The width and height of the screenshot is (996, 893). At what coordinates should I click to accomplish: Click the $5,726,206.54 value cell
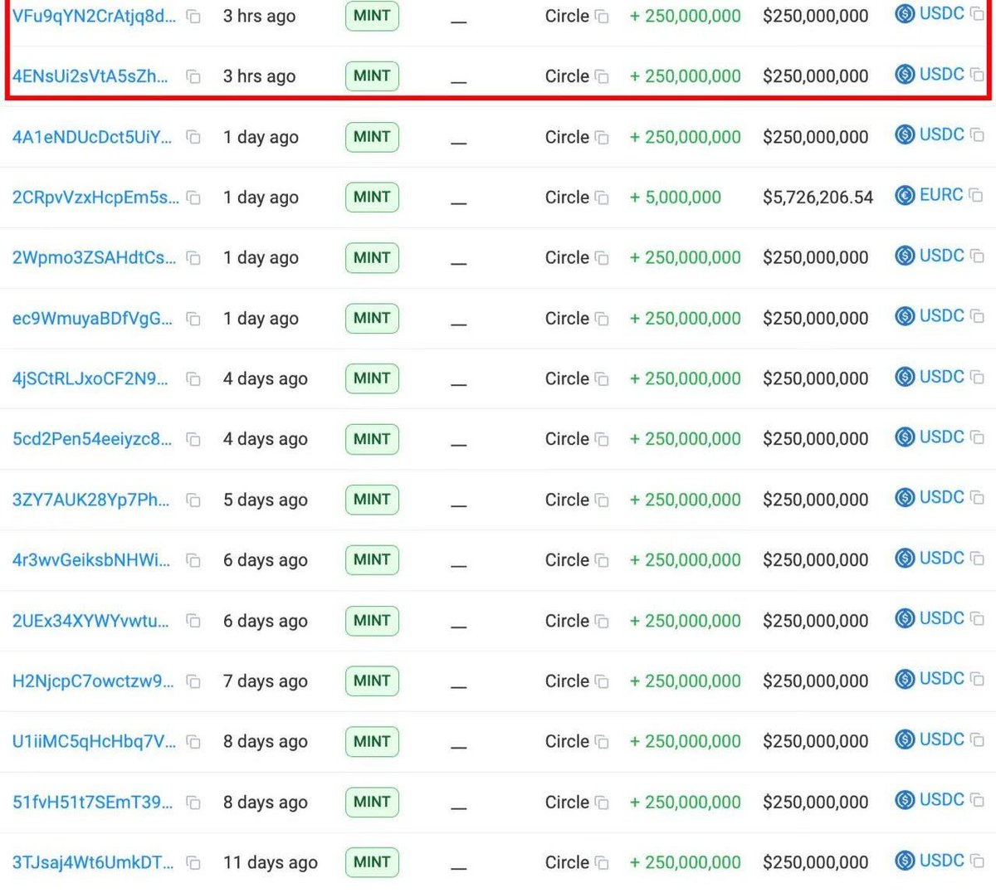tap(818, 198)
